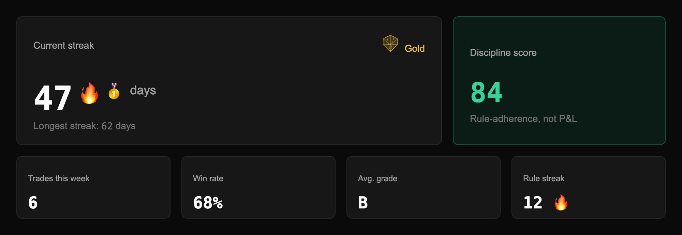This screenshot has width=682, height=235.
Task: Click the Avg. grade label
Action: click(x=377, y=178)
